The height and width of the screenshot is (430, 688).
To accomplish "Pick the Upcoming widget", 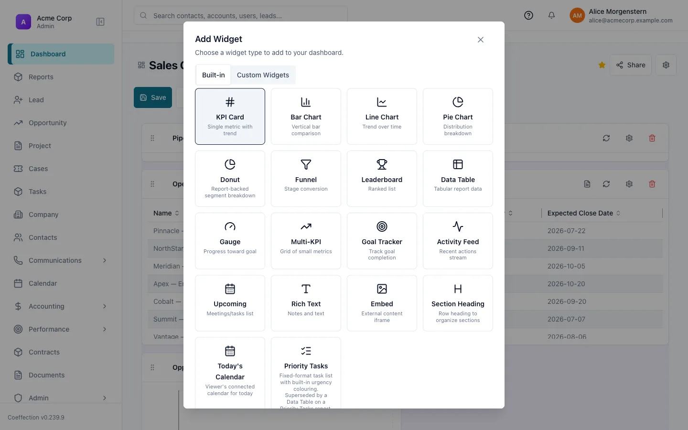I will tap(230, 303).
